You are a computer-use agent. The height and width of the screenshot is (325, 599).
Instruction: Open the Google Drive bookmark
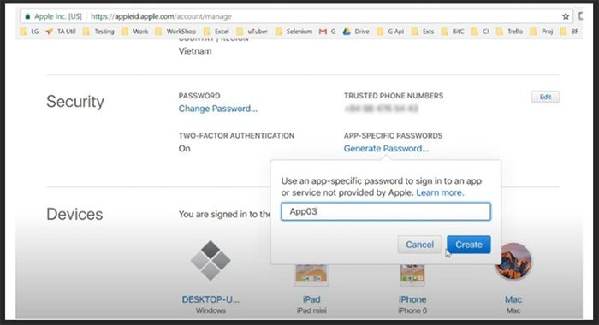[x=356, y=32]
